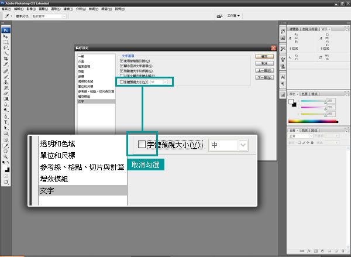Viewport: 351px width, 257px height.
Task: Select the Horizontal Type tool
Action: [x=6, y=122]
